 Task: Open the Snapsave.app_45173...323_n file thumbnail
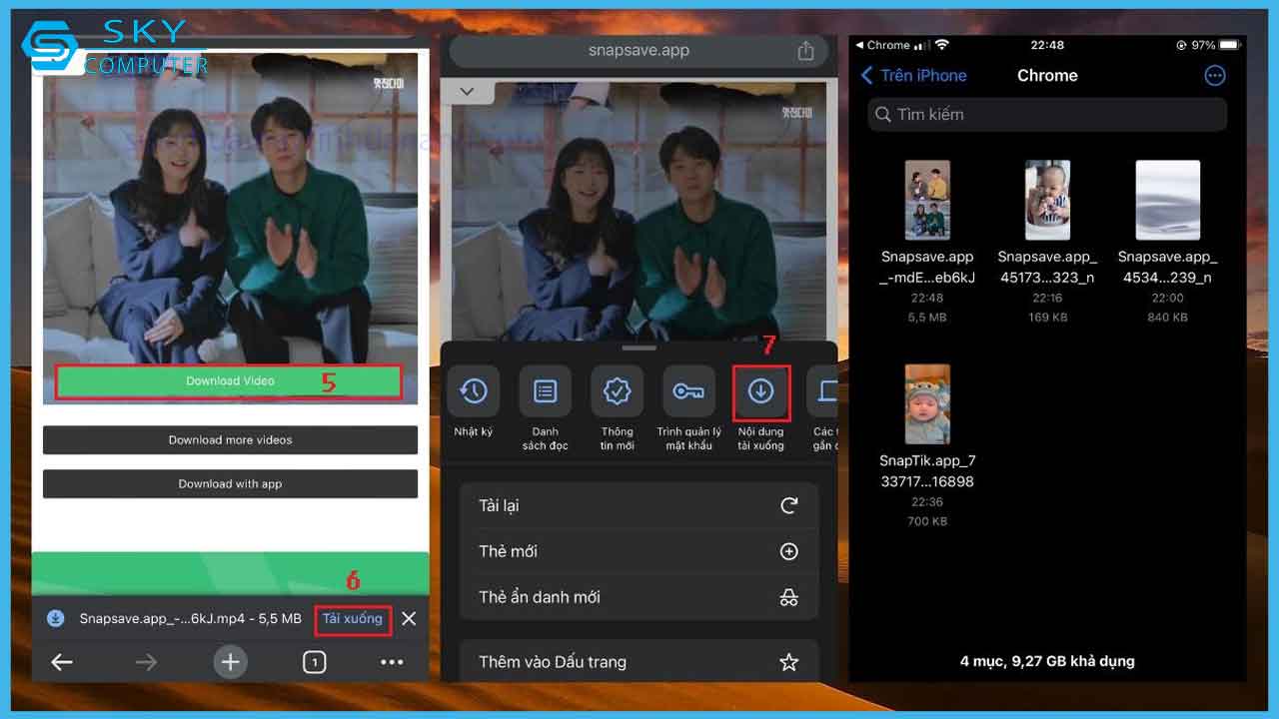[x=1047, y=200]
